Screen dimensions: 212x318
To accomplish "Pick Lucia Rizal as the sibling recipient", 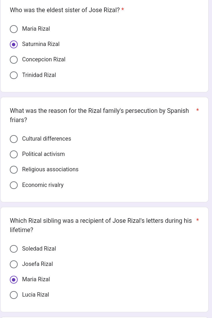I will click(14, 295).
